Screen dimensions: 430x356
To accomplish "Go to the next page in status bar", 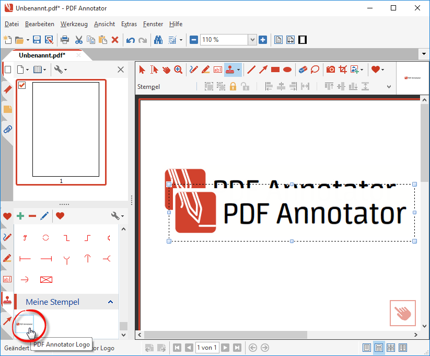I will tap(225, 348).
